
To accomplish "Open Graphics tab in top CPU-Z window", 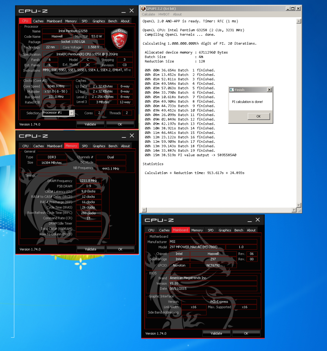I will click(99, 21).
